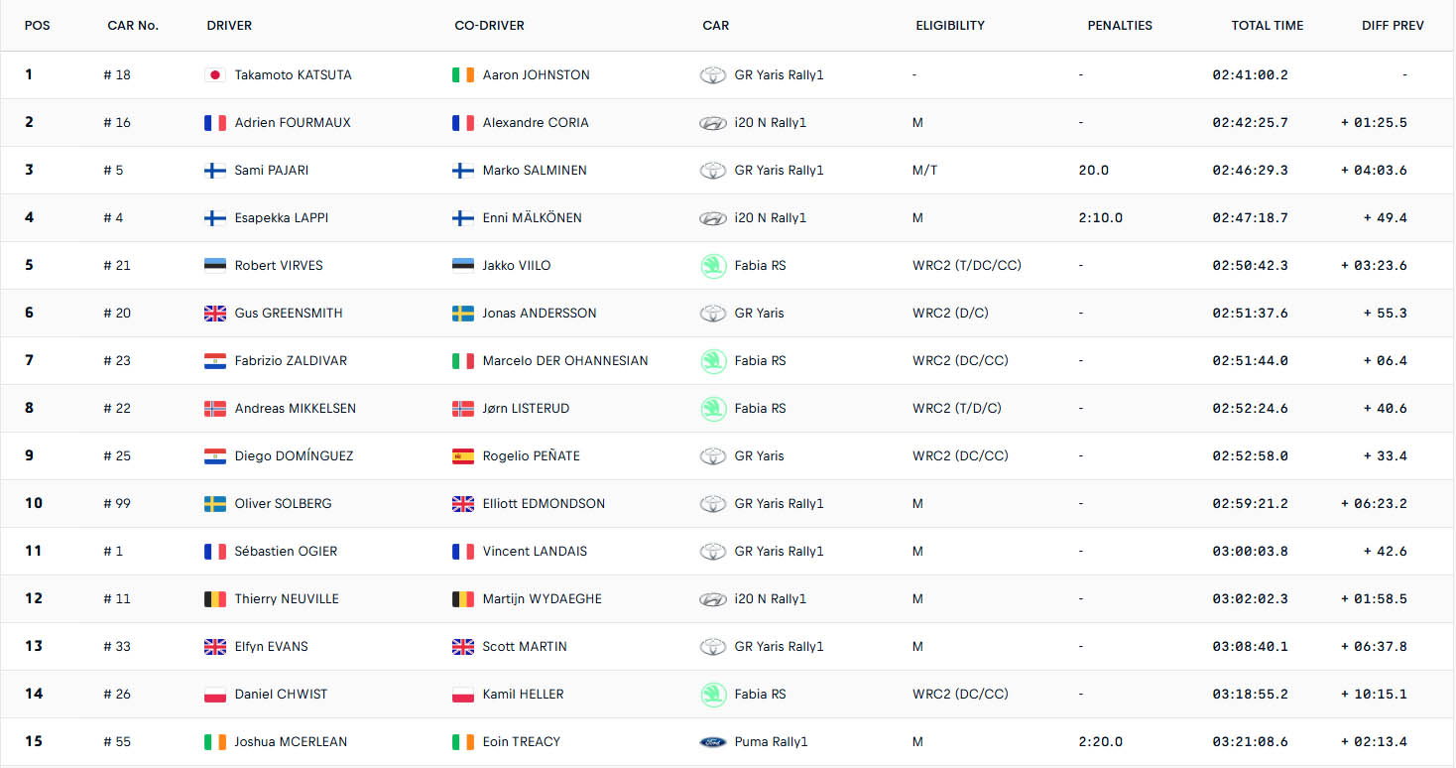Click the PENALTIES column header
This screenshot has height=768, width=1456.
pyautogui.click(x=1119, y=26)
